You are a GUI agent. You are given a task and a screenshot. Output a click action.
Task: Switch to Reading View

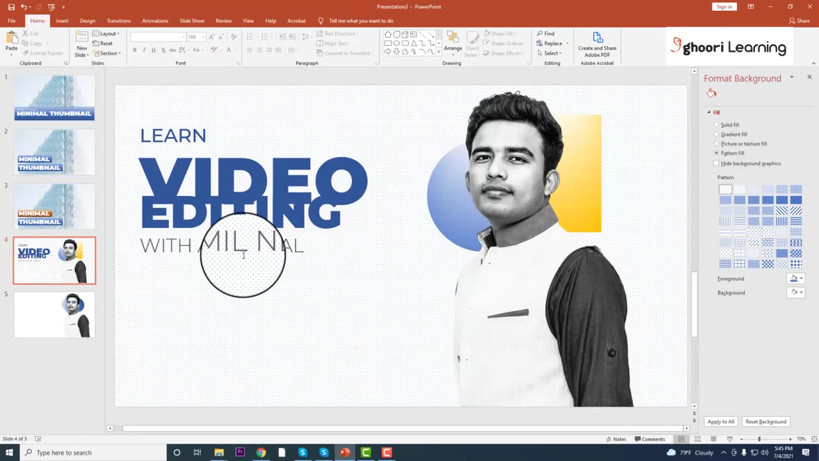pyautogui.click(x=712, y=439)
